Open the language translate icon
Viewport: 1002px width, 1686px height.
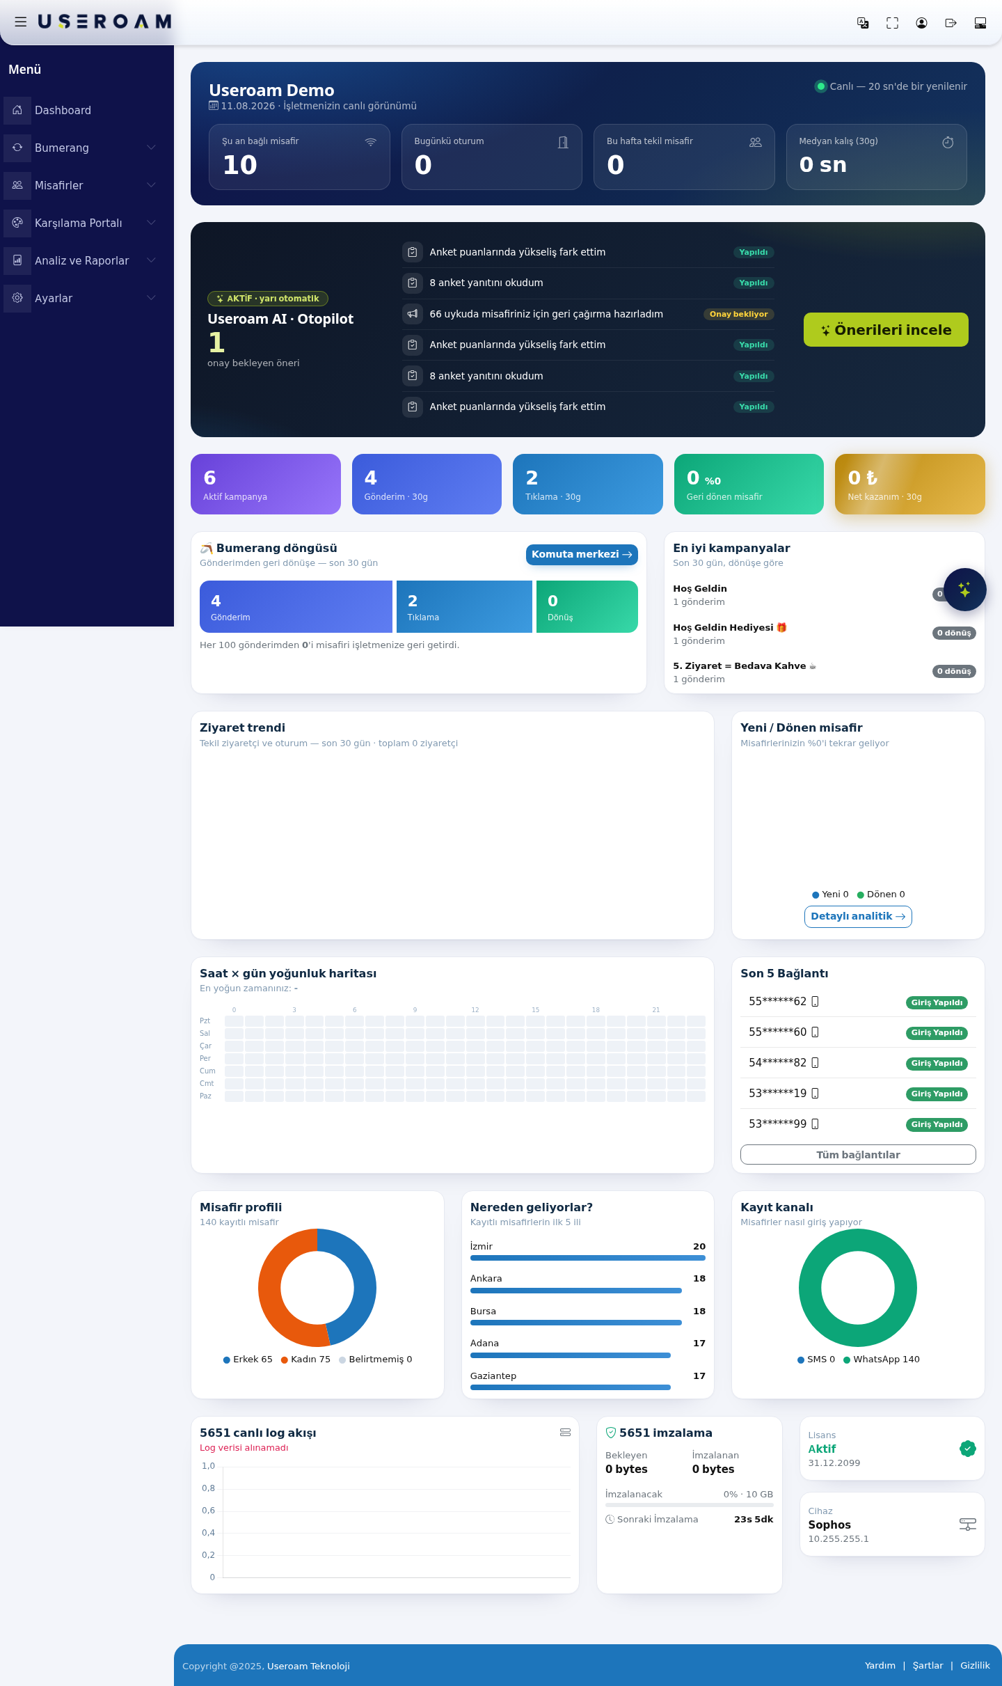point(863,23)
